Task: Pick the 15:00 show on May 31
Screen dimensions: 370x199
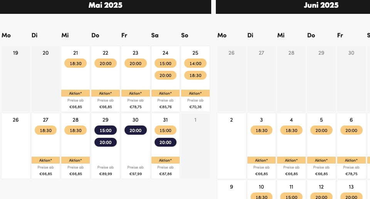Action: [165, 130]
